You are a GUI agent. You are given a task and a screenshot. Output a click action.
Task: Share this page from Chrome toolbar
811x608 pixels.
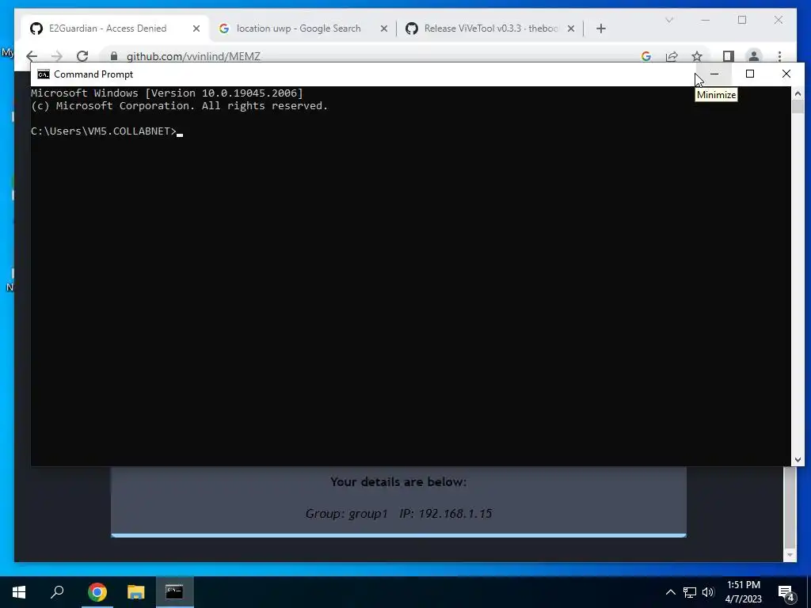point(672,56)
